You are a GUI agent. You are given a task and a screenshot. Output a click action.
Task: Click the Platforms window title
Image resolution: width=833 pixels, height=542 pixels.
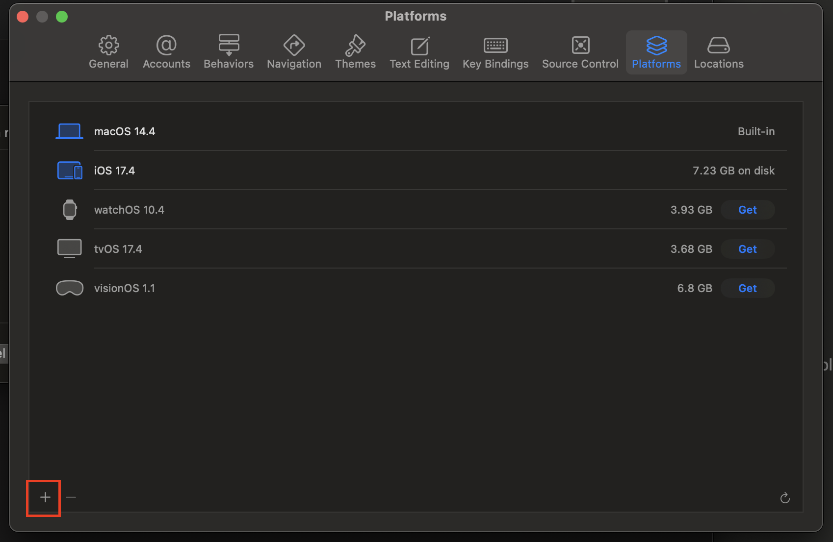[416, 16]
